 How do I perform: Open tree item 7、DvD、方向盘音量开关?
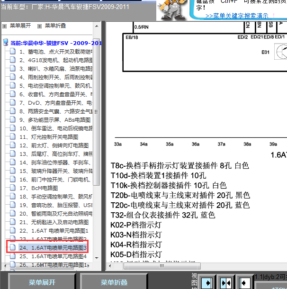click(56, 103)
